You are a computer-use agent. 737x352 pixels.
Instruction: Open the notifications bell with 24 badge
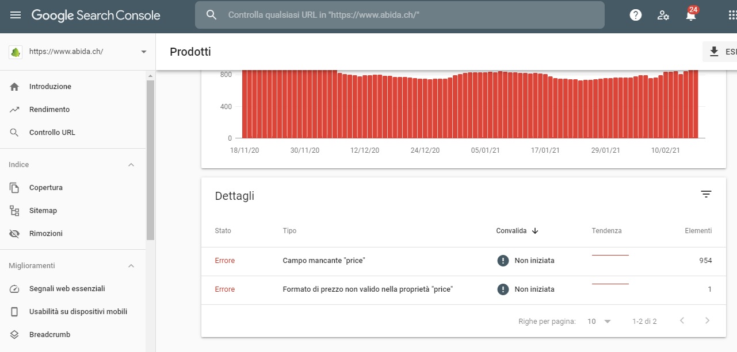[691, 14]
